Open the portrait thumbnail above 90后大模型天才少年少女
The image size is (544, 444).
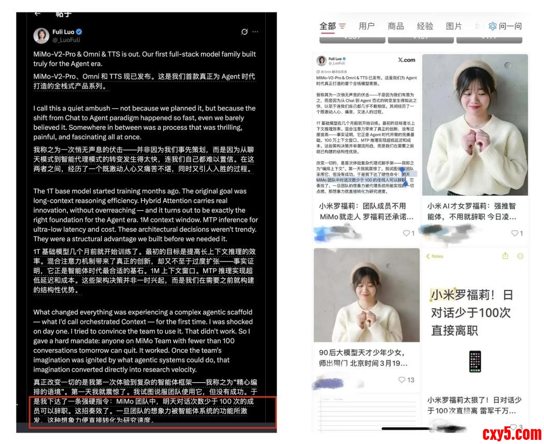pyautogui.click(x=367, y=295)
